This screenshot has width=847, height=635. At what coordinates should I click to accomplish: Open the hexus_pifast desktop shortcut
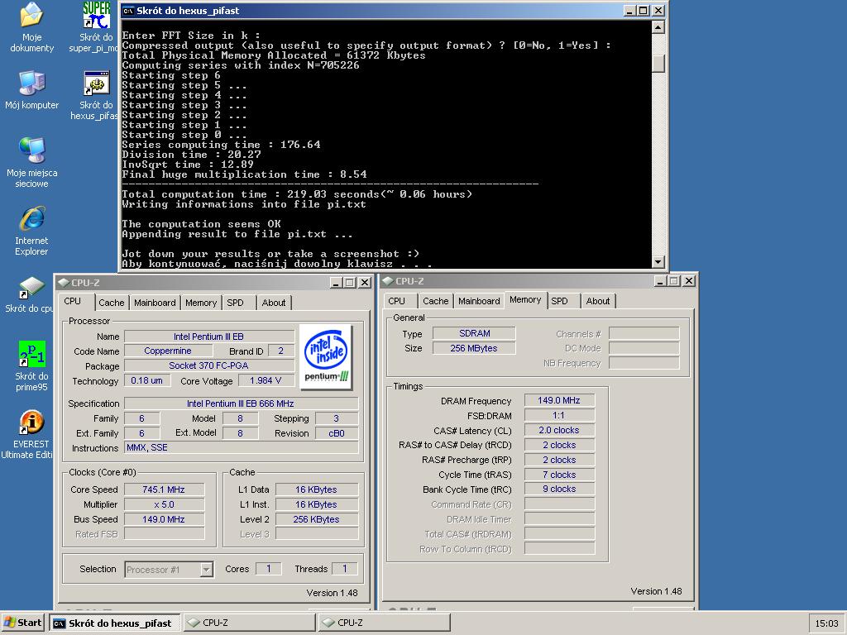coord(96,95)
